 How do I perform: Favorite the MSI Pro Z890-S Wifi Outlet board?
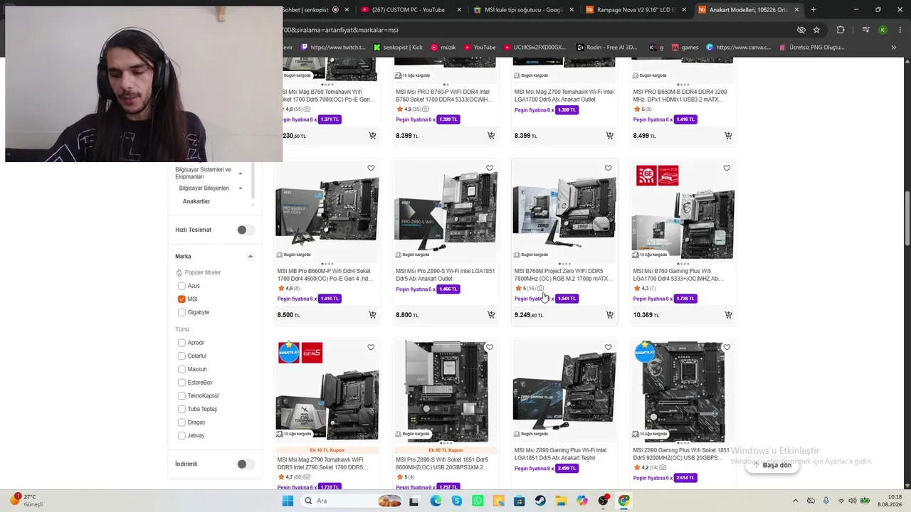pos(490,169)
